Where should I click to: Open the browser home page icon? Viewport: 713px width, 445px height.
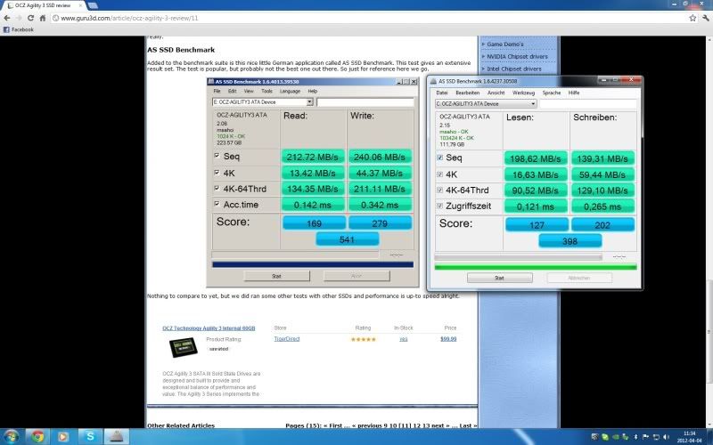coord(42,18)
